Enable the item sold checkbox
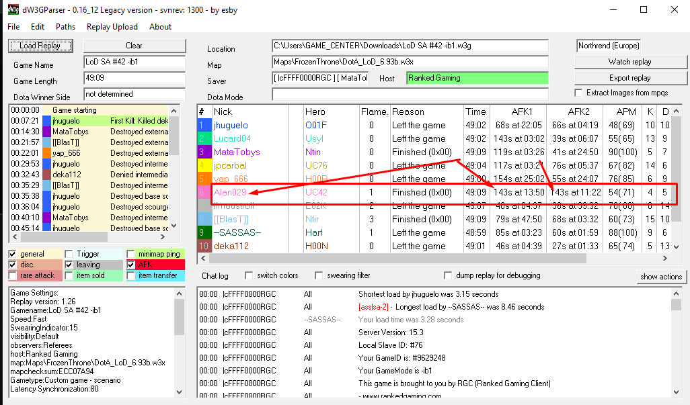The width and height of the screenshot is (690, 405). pyautogui.click(x=69, y=275)
